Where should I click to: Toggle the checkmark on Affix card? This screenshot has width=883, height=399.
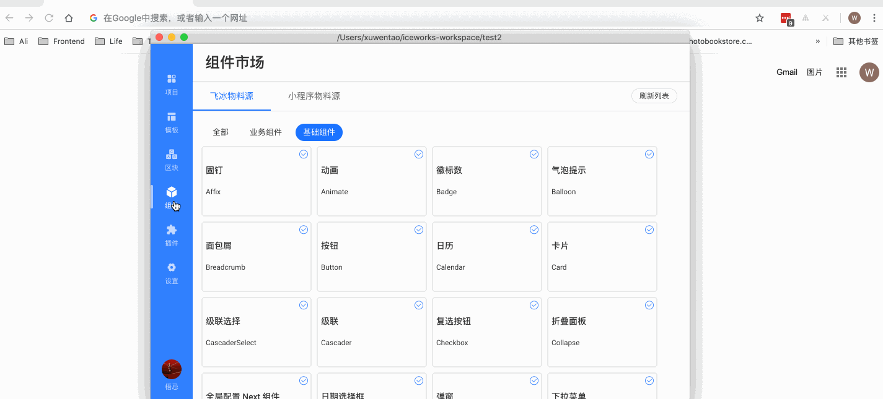304,154
